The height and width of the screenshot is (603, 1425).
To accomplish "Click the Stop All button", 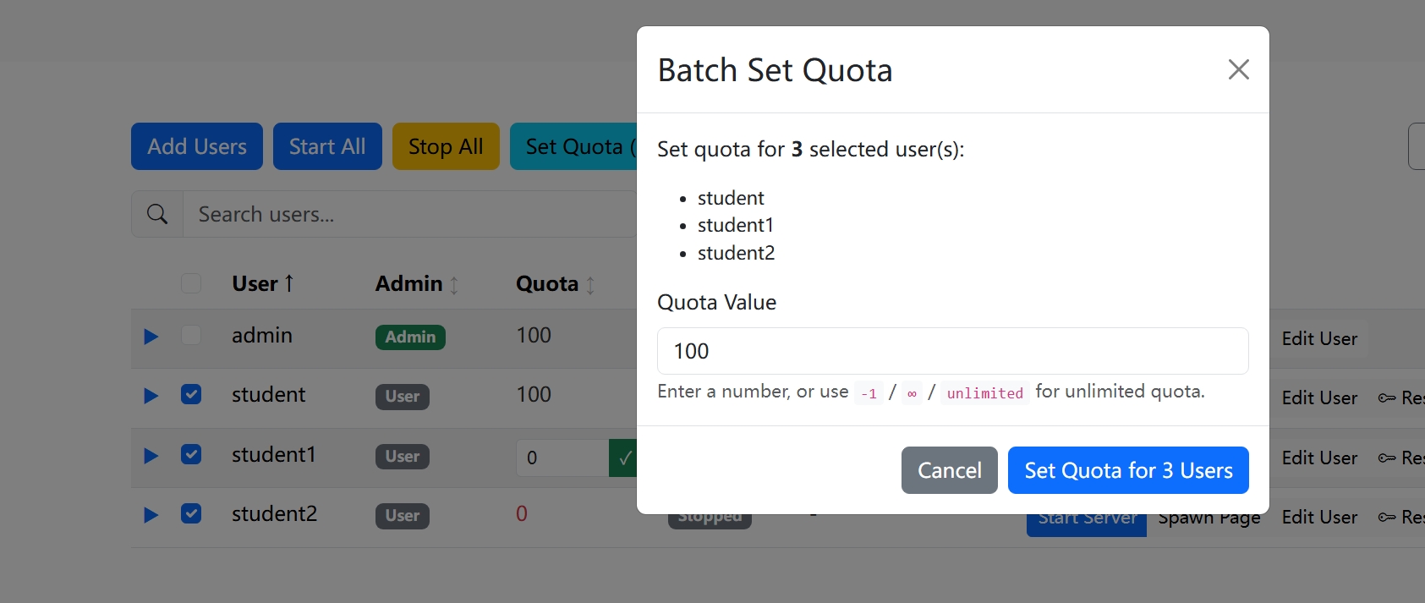I will (446, 146).
